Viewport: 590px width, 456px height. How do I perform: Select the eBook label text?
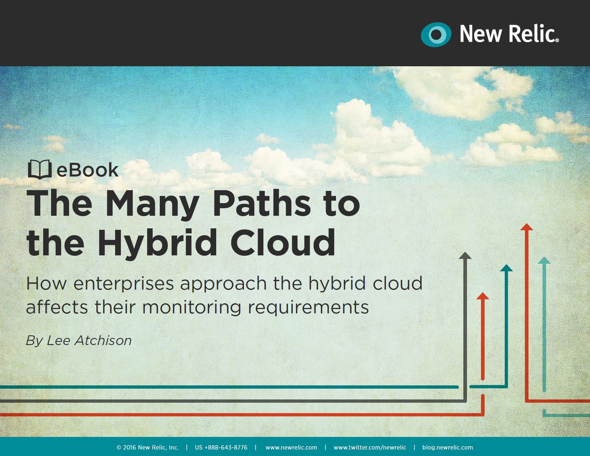[x=87, y=170]
